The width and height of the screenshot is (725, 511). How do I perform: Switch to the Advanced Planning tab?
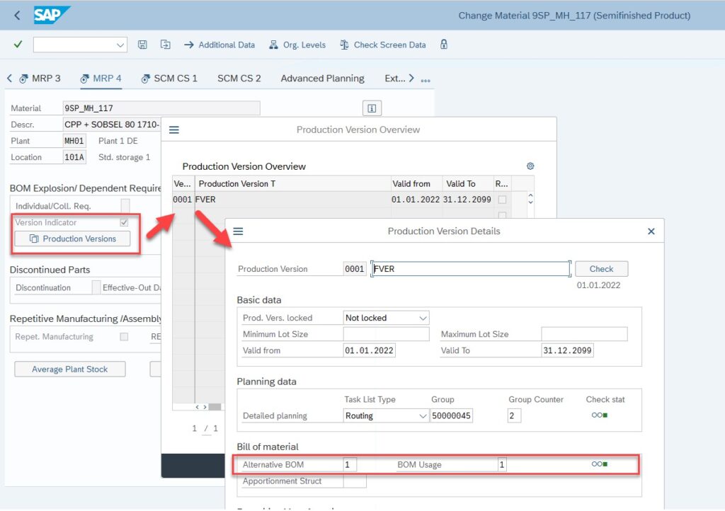pyautogui.click(x=322, y=79)
